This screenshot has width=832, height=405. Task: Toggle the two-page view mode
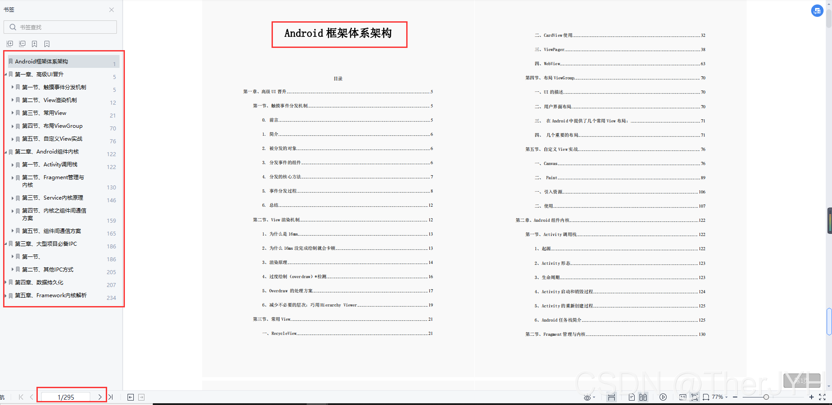(643, 397)
